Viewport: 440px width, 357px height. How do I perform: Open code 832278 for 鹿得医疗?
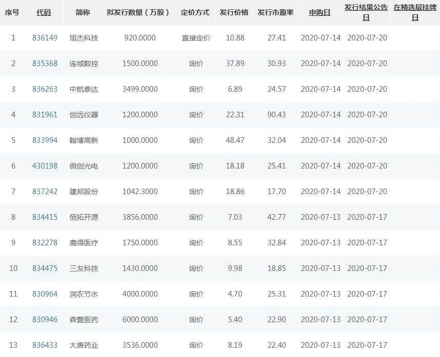(x=45, y=243)
